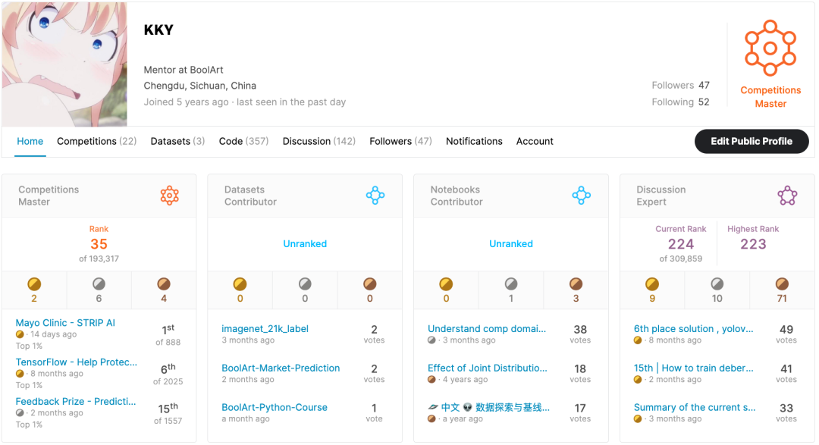Open the Mayo Clinic - STRIP AI competition

pos(65,323)
